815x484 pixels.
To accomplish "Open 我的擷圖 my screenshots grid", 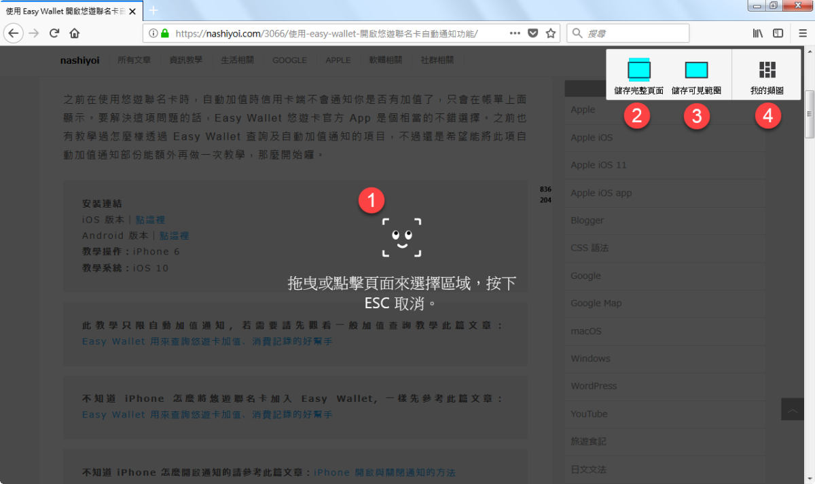I will click(767, 76).
